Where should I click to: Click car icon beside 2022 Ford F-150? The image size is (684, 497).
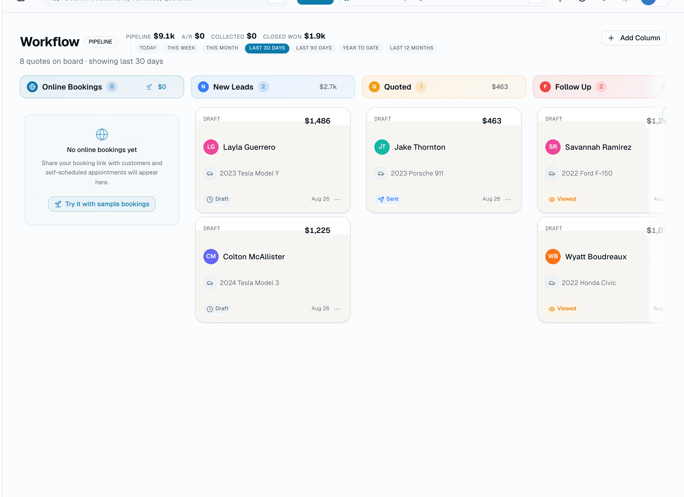tap(552, 174)
